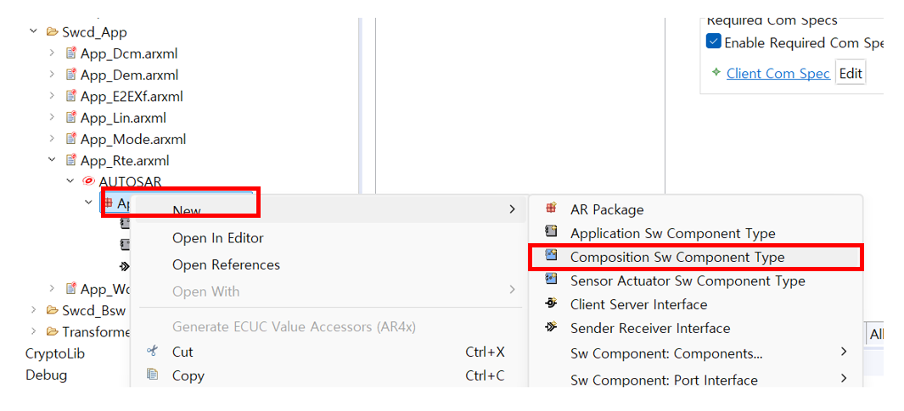Open the Client Com Spec link
The height and width of the screenshot is (411, 904).
tap(778, 73)
